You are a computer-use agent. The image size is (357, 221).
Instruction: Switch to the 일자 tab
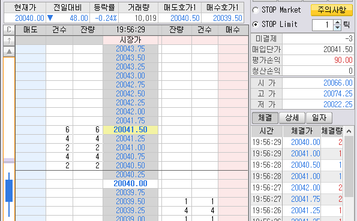(x=319, y=118)
